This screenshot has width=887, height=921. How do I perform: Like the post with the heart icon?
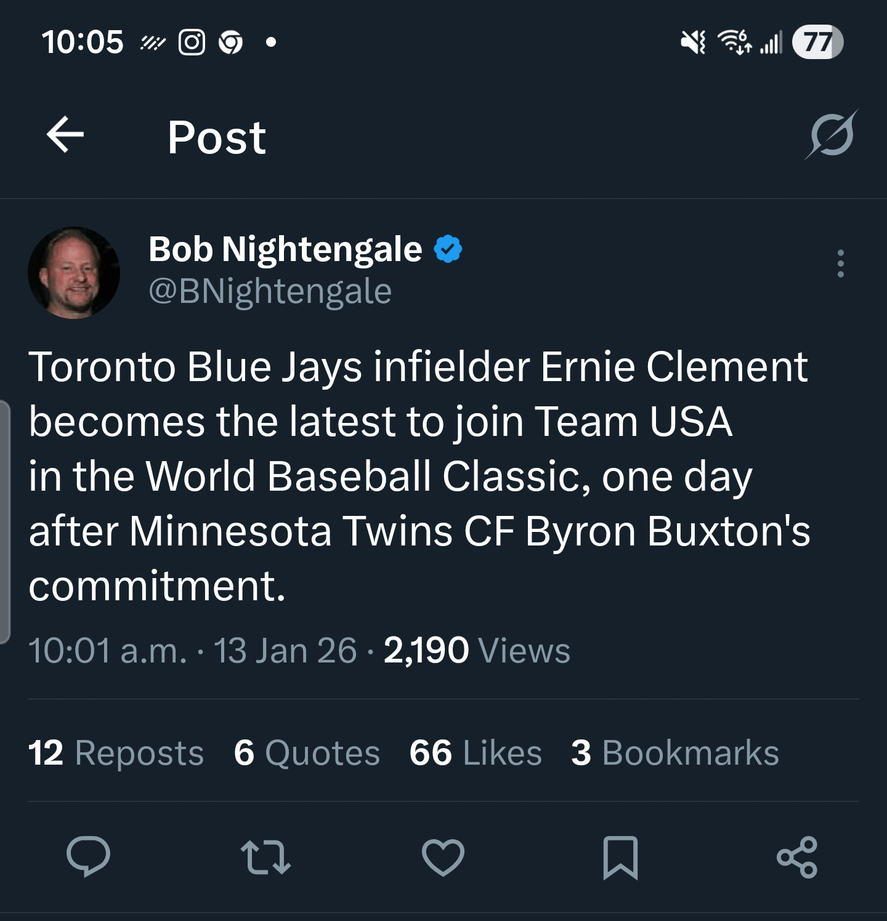[443, 856]
